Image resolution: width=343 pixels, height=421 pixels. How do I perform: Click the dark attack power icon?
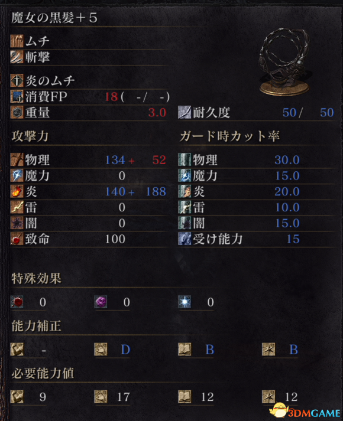pos(17,223)
